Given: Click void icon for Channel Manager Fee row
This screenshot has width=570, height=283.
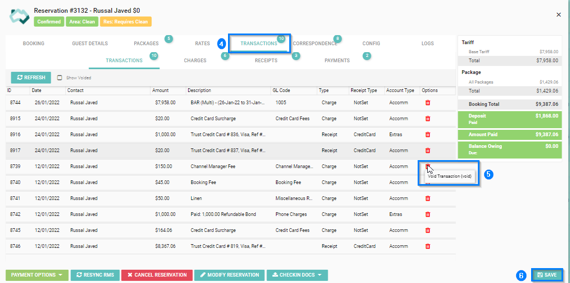Looking at the screenshot, I should (x=427, y=167).
